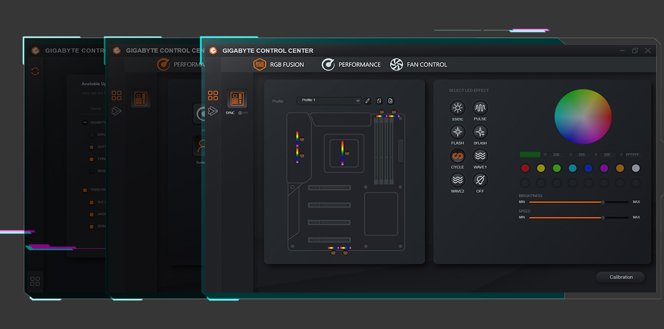Click the R value field
The image size is (664, 329).
point(557,155)
